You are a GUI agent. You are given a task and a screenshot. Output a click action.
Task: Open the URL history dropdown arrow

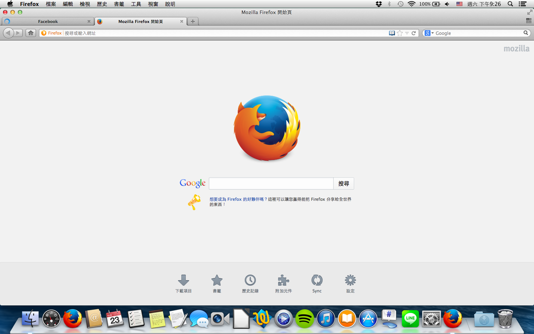click(x=407, y=33)
